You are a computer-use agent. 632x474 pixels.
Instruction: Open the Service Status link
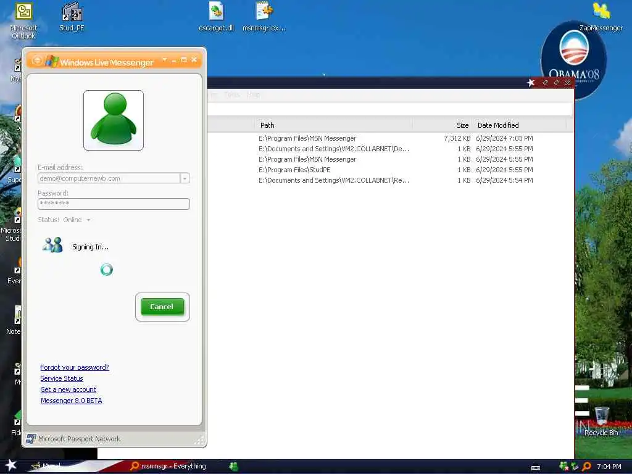point(62,378)
